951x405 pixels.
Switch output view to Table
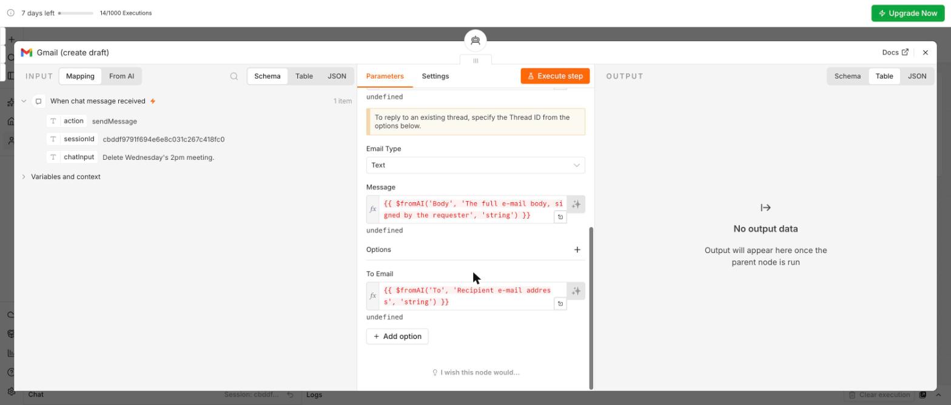pyautogui.click(x=884, y=76)
